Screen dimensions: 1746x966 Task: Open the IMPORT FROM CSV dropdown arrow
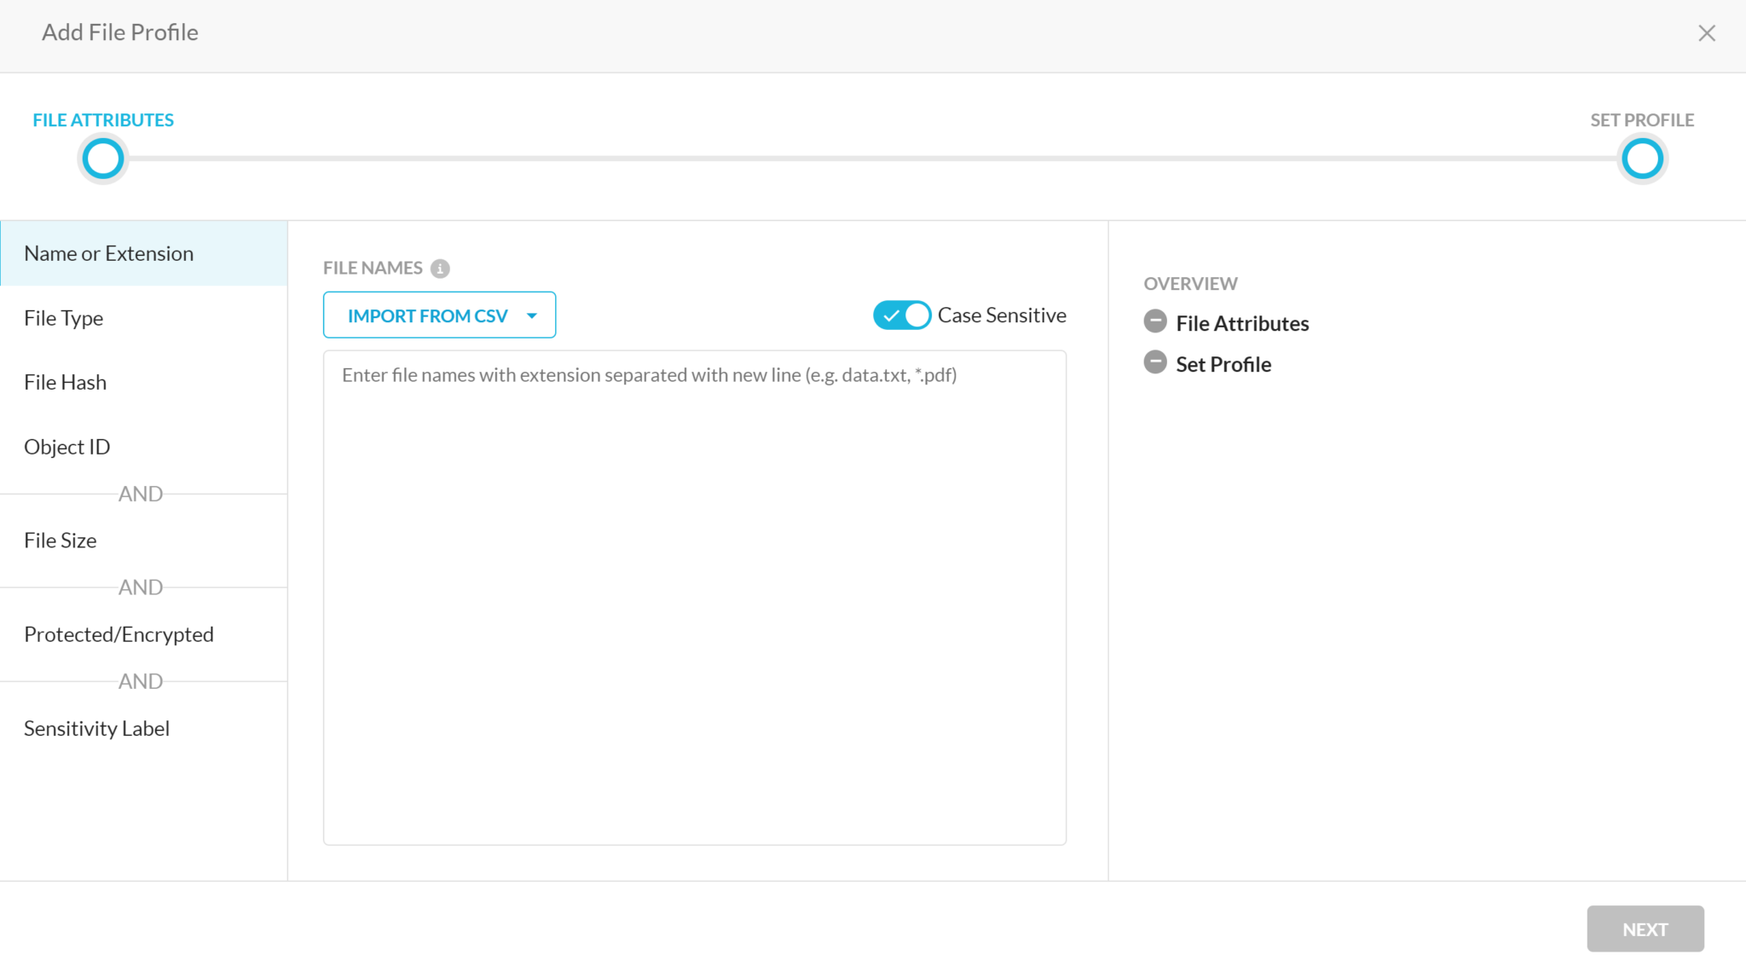point(532,315)
